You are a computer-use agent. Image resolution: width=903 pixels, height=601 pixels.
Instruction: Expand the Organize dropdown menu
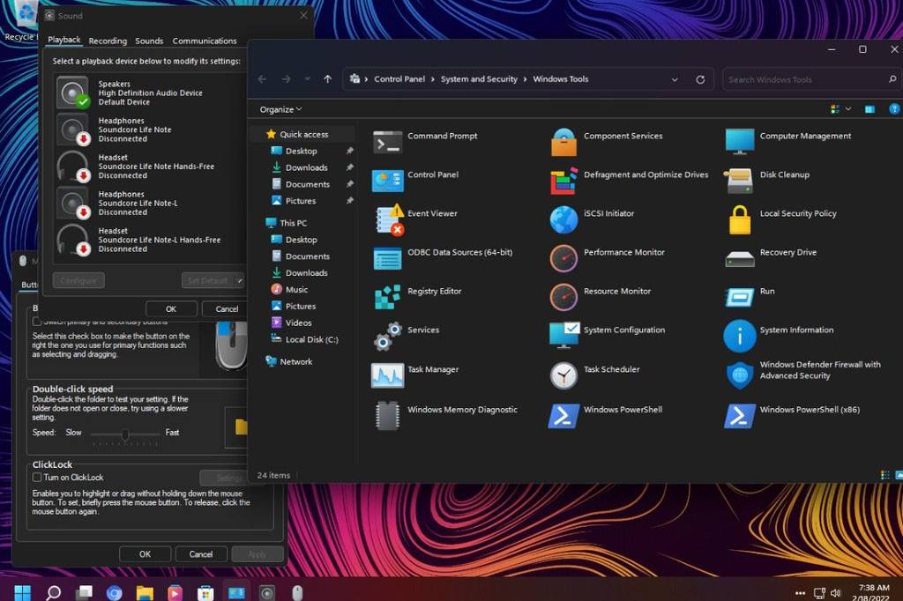point(280,109)
